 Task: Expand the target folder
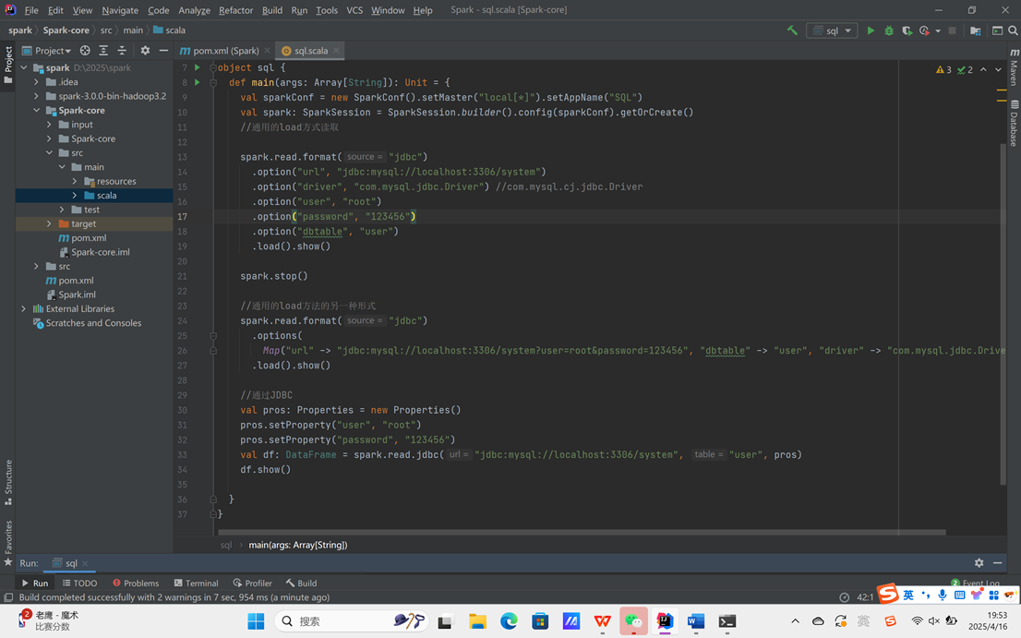point(50,223)
